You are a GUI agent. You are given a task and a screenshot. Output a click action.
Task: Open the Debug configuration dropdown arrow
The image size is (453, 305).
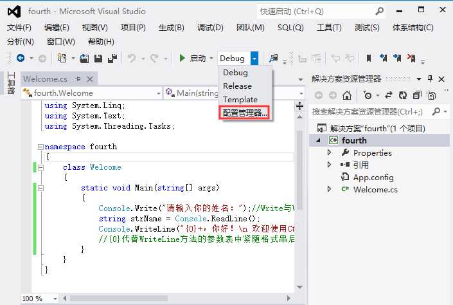tap(254, 59)
